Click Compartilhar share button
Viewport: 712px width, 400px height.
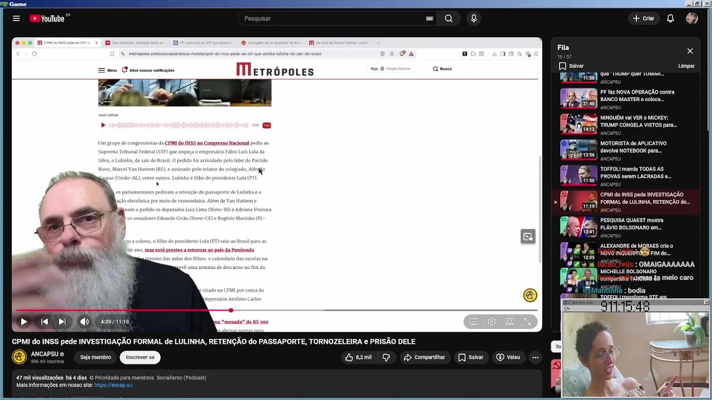[424, 357]
